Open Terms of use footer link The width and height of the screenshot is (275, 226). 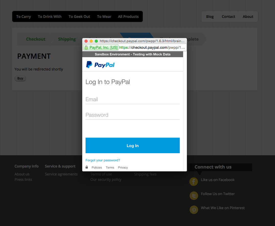coord(101,174)
